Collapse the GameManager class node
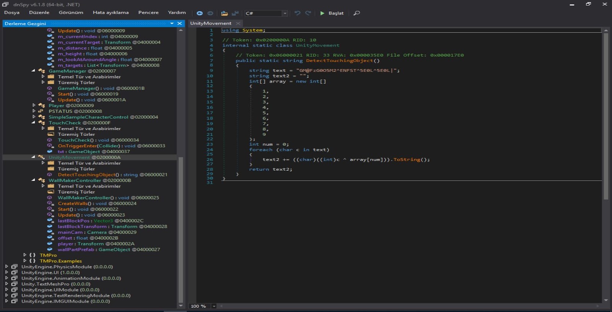612x312 pixels. (x=33, y=71)
